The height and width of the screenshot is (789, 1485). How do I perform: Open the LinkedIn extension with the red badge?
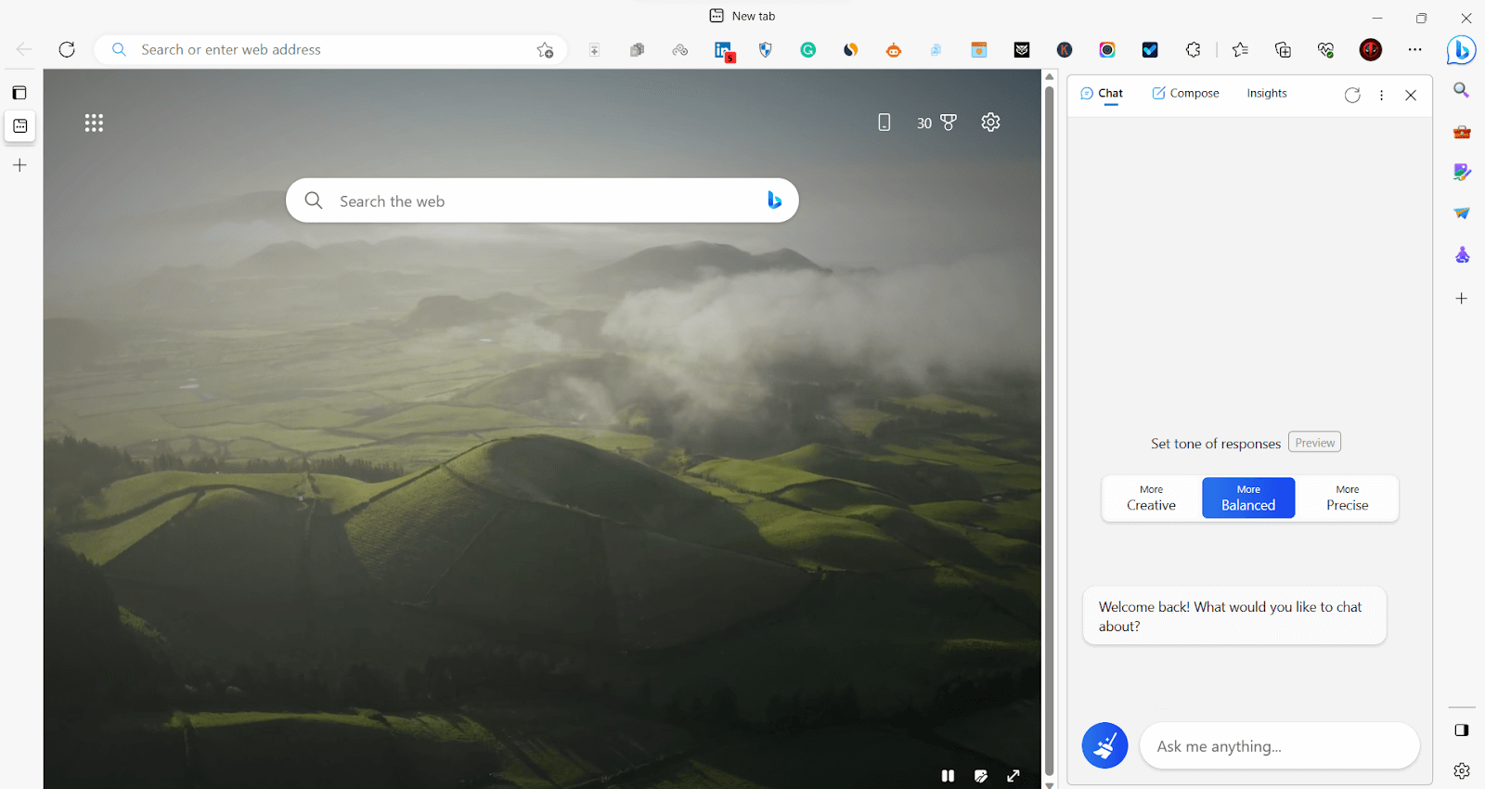723,51
